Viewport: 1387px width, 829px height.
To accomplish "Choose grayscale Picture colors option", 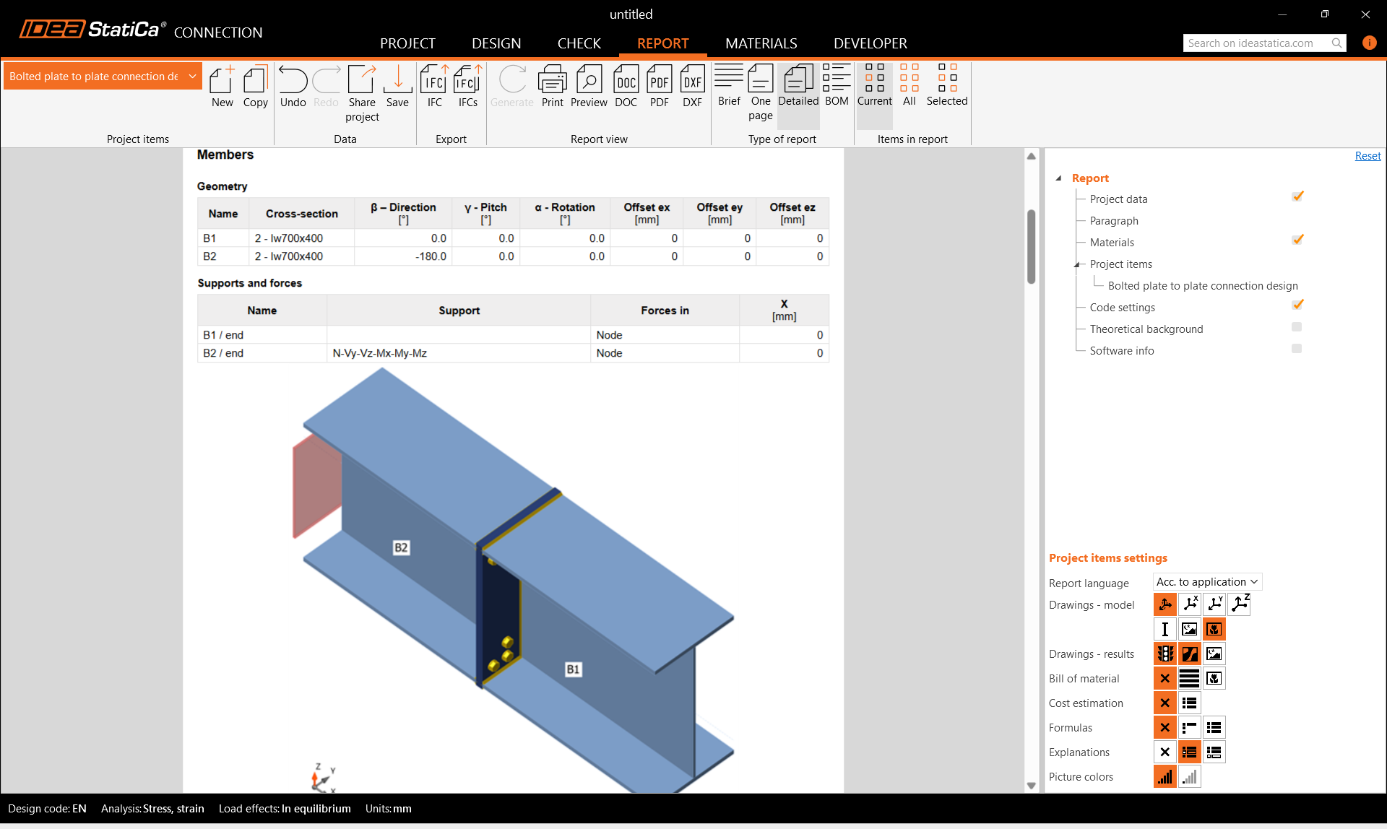I will [x=1189, y=777].
